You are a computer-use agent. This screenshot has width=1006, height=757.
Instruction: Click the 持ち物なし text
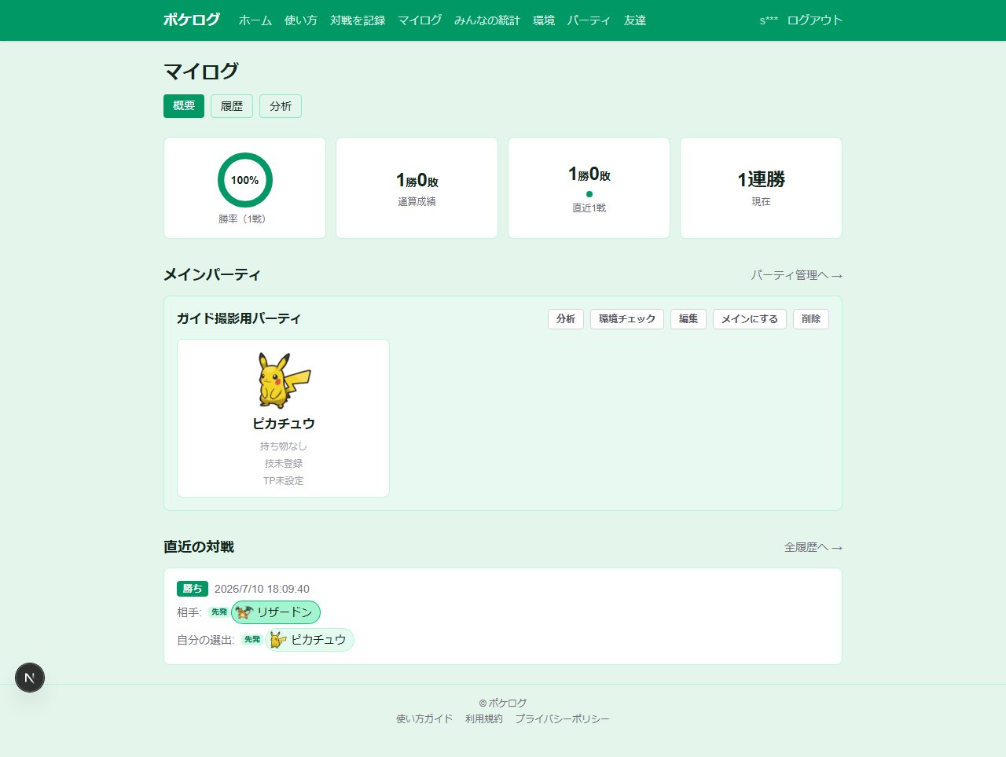[x=284, y=446]
